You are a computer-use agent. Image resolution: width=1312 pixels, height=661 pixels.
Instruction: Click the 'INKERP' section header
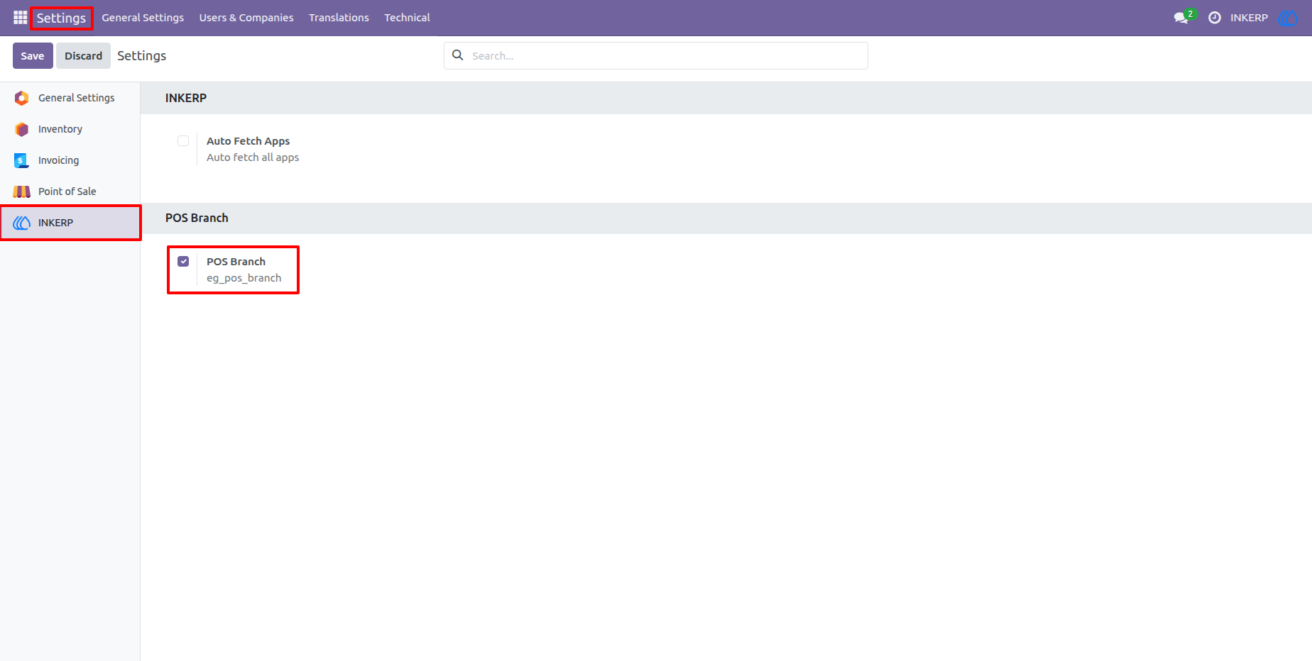[x=186, y=98]
